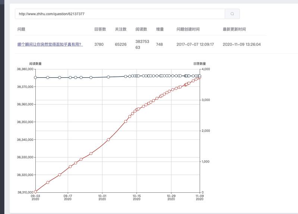Click the first red data point at 09-03
This screenshot has height=214, width=298.
[x=35, y=192]
